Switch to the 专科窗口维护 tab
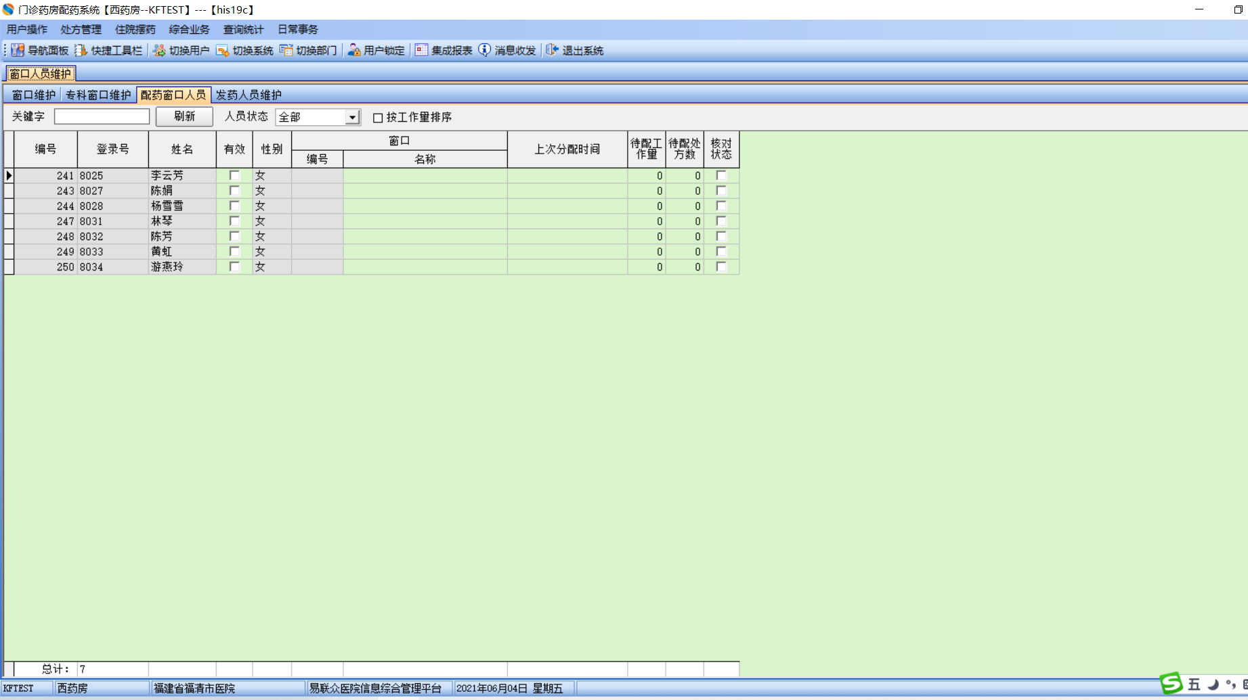Screen dimensions: 1248x700 coord(98,95)
